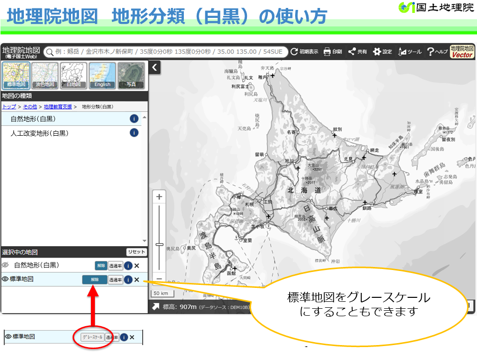477x358 pixels.
Task: Click the 旭川 label on the map
Action: coord(289,161)
